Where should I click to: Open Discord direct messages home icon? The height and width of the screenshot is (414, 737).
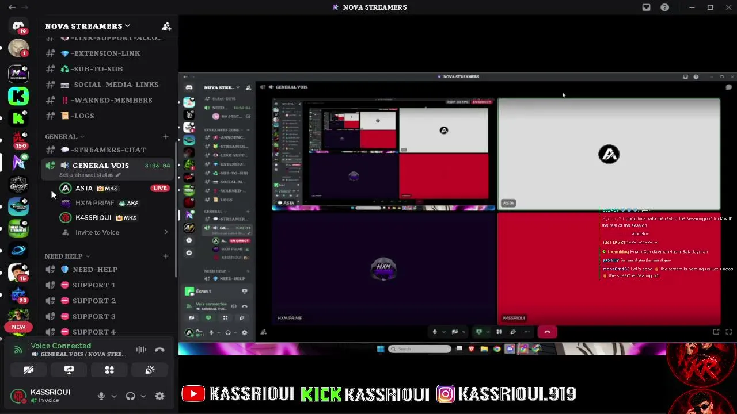(x=18, y=26)
